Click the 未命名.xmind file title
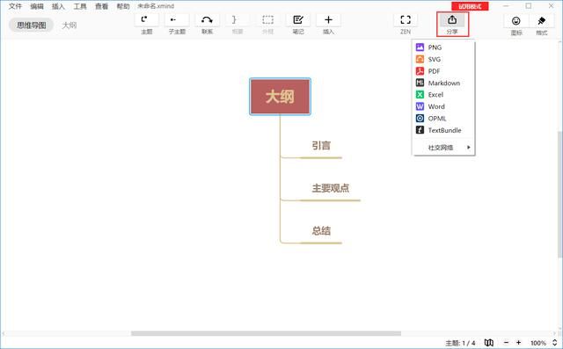563x349 pixels. (156, 6)
